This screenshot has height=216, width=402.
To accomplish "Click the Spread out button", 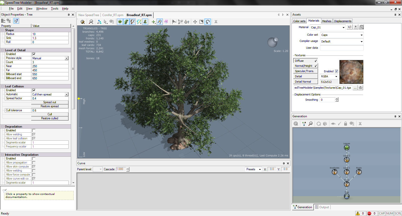I will 50,102.
